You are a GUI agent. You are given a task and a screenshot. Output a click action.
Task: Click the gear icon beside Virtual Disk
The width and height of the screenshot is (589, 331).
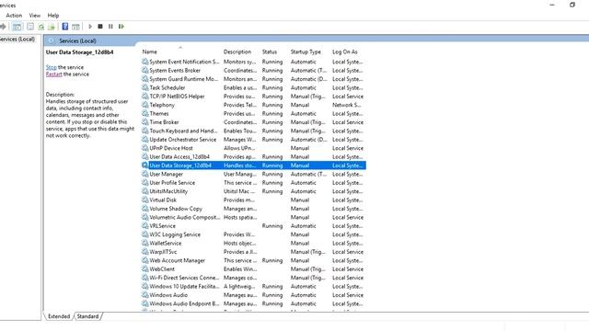pos(145,200)
